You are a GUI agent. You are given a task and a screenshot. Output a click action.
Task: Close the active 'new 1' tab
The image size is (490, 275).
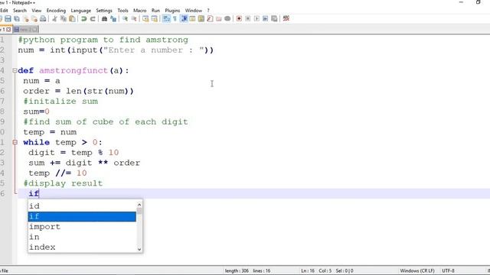point(8,29)
